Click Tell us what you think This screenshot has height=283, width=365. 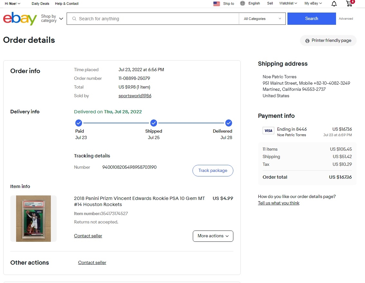279,203
